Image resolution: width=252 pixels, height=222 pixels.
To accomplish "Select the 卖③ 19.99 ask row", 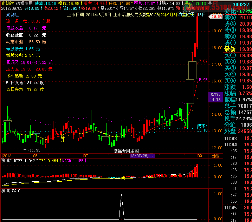I will pos(238,30).
